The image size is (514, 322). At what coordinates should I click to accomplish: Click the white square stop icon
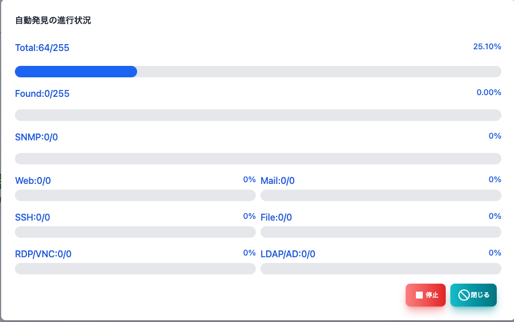click(419, 295)
